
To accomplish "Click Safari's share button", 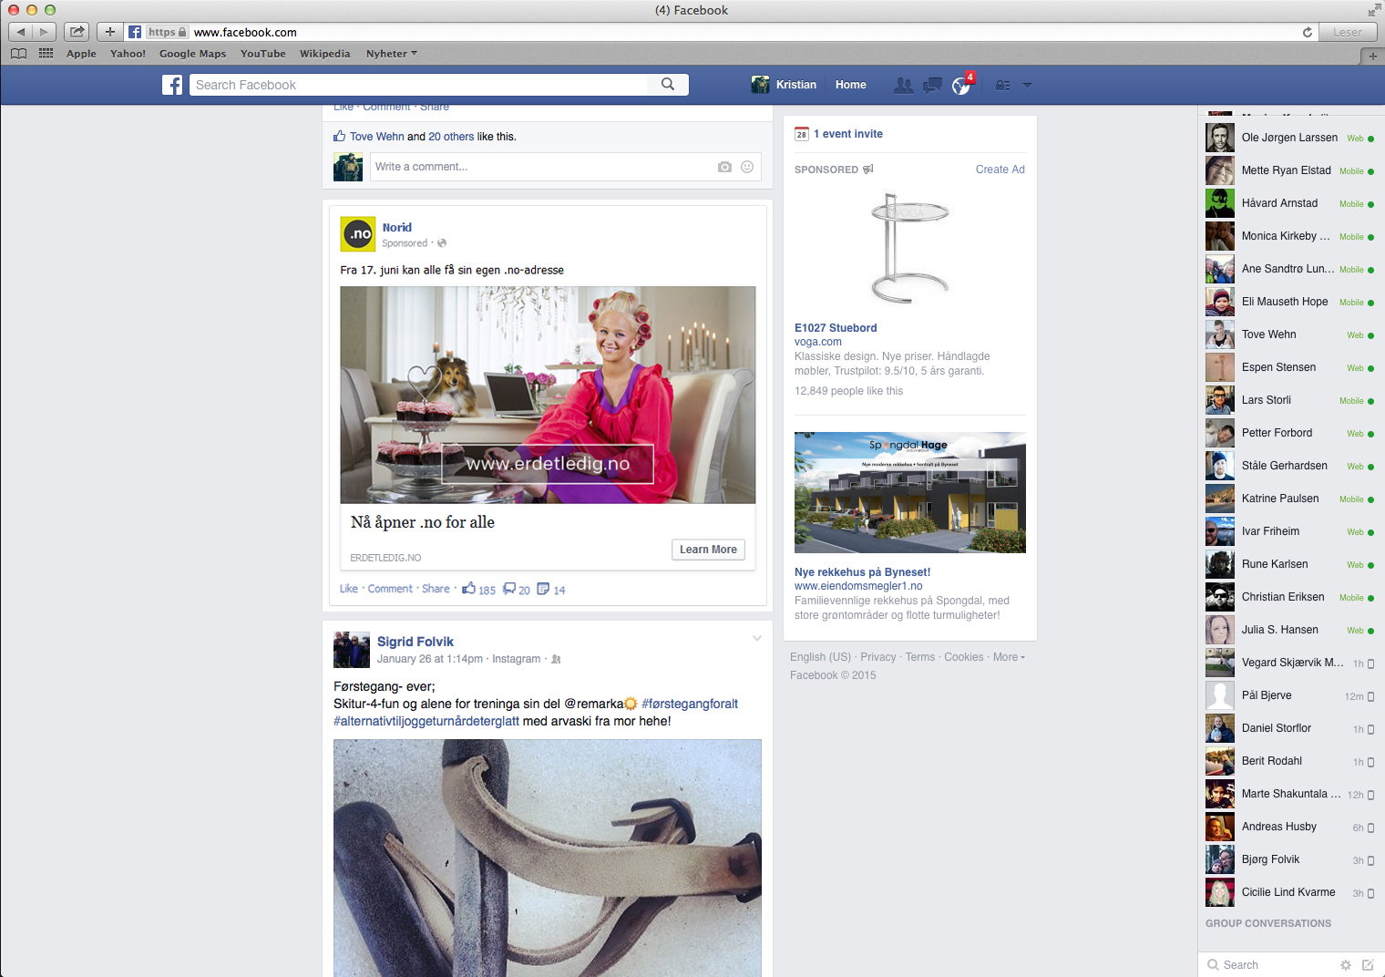I will (x=77, y=32).
